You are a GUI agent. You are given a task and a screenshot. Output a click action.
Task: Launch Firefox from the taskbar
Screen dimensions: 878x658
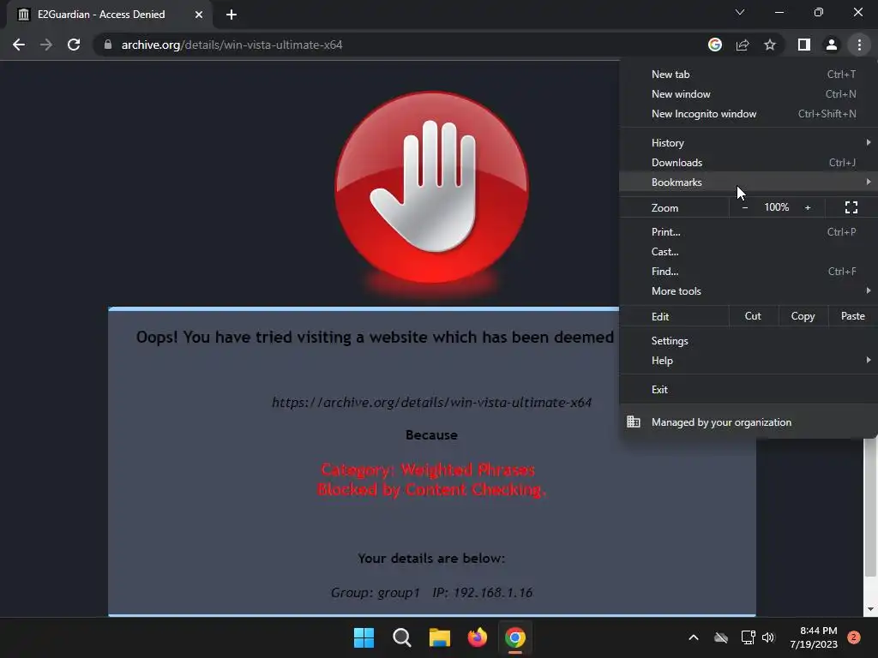pos(477,637)
